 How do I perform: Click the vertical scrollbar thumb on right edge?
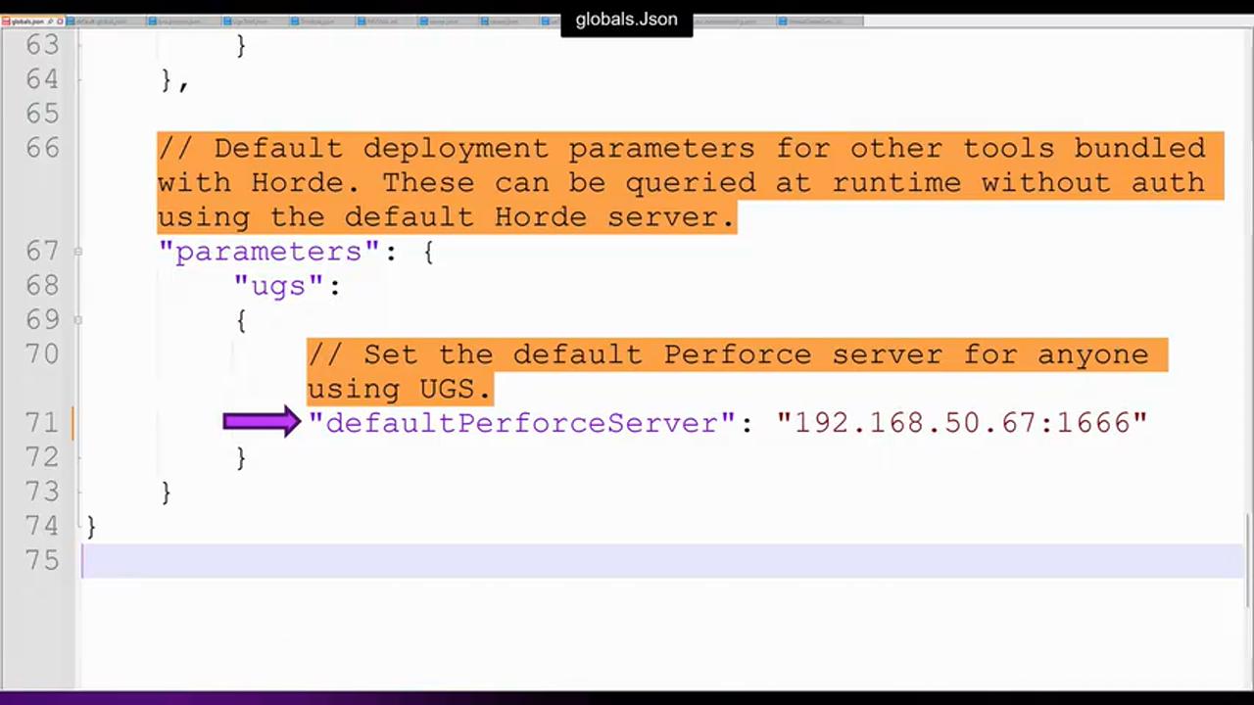(x=1247, y=558)
